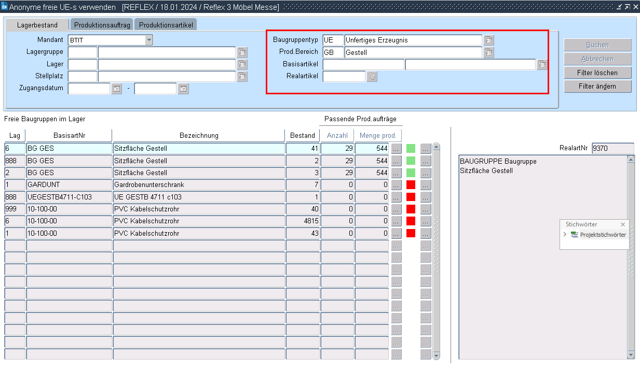Open Prod.Bereich lookup icon next to Gestell
The image size is (640, 372).
[489, 52]
